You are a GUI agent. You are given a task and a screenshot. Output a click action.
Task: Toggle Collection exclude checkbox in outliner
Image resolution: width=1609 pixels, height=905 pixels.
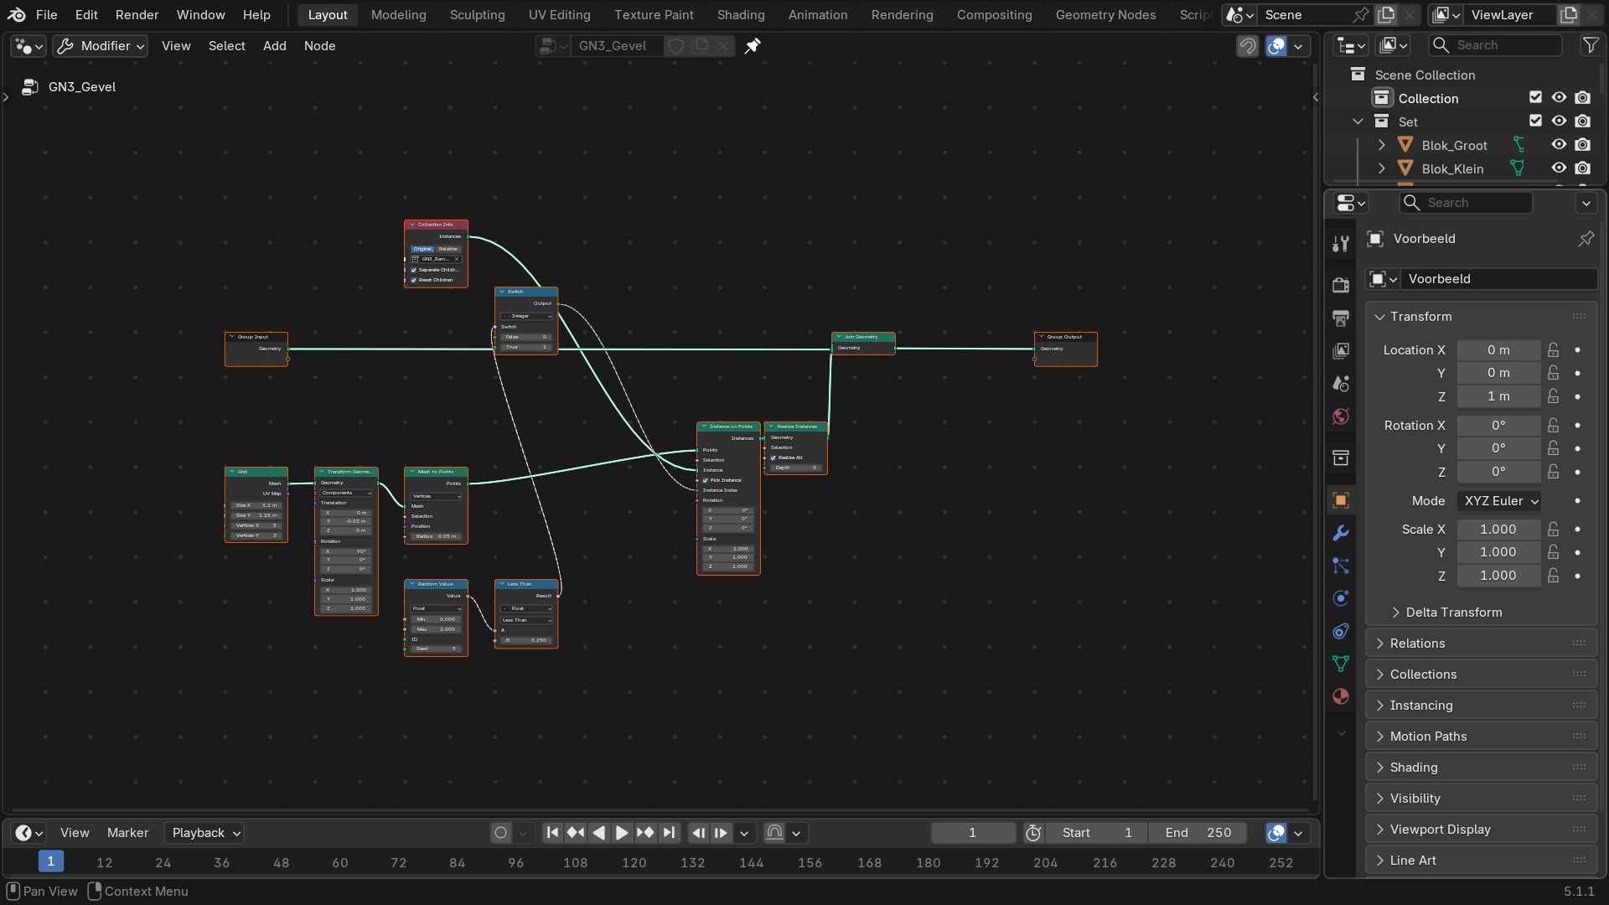point(1535,98)
